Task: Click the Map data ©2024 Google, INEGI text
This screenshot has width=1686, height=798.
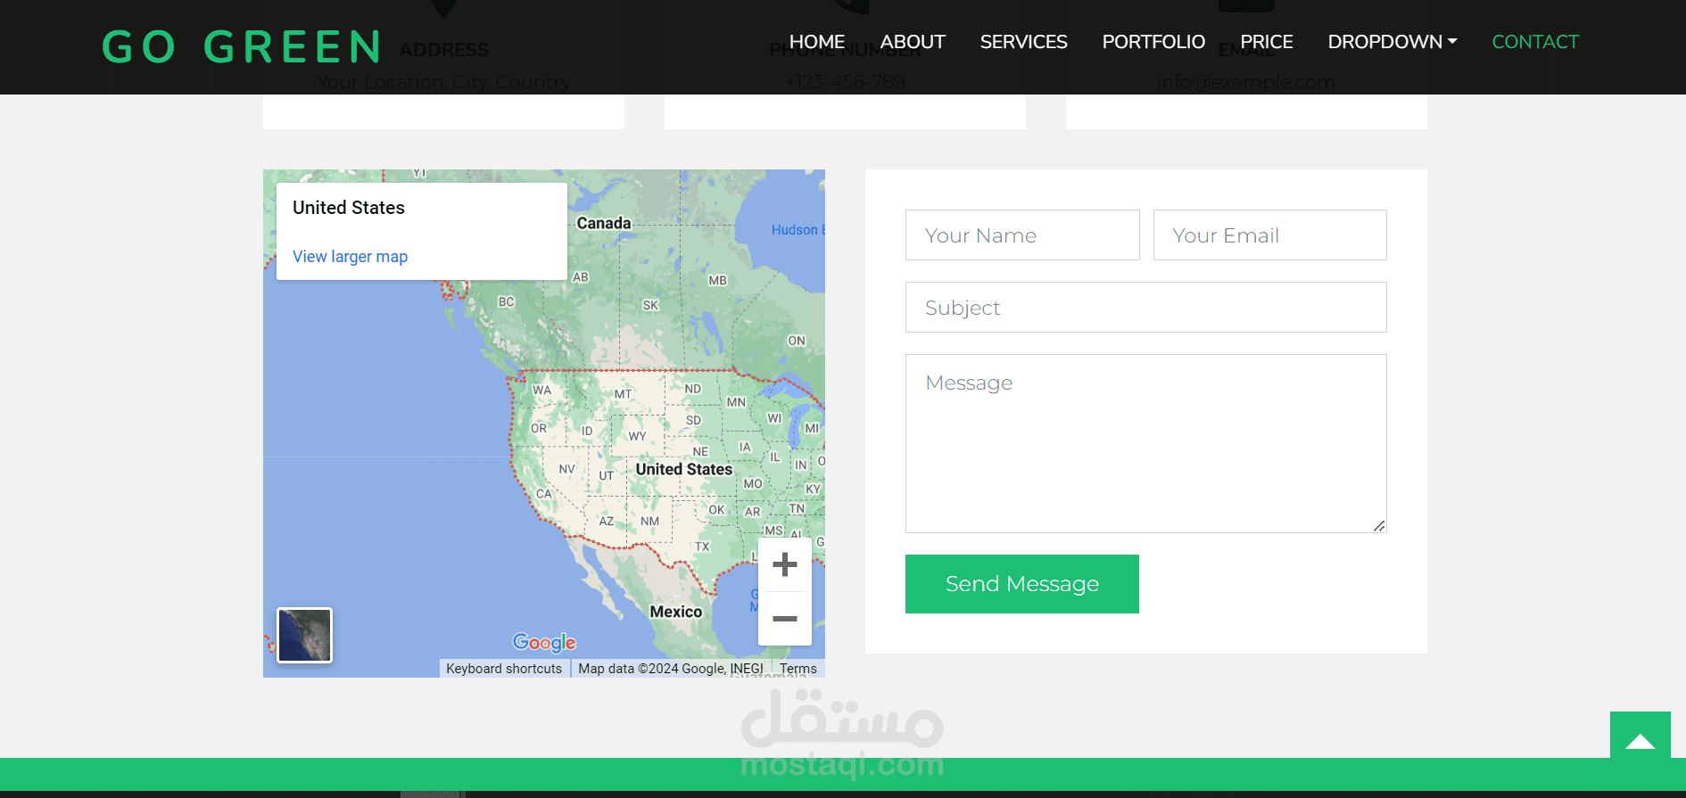Action: click(x=671, y=669)
